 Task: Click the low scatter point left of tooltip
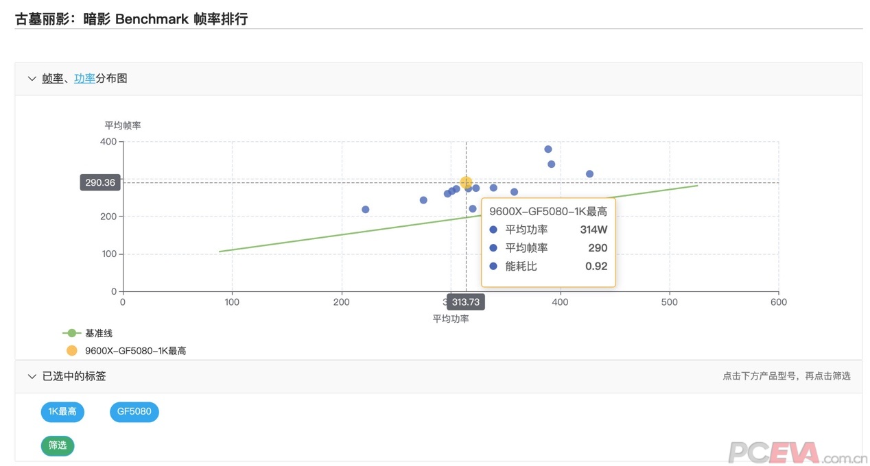tap(472, 209)
